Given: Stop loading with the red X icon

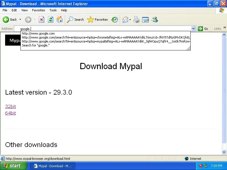Looking at the screenshot, I should 41,20.
